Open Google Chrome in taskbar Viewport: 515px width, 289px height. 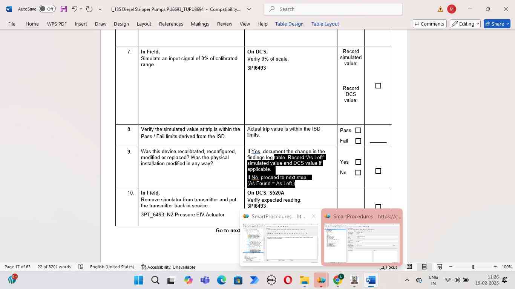(337, 280)
